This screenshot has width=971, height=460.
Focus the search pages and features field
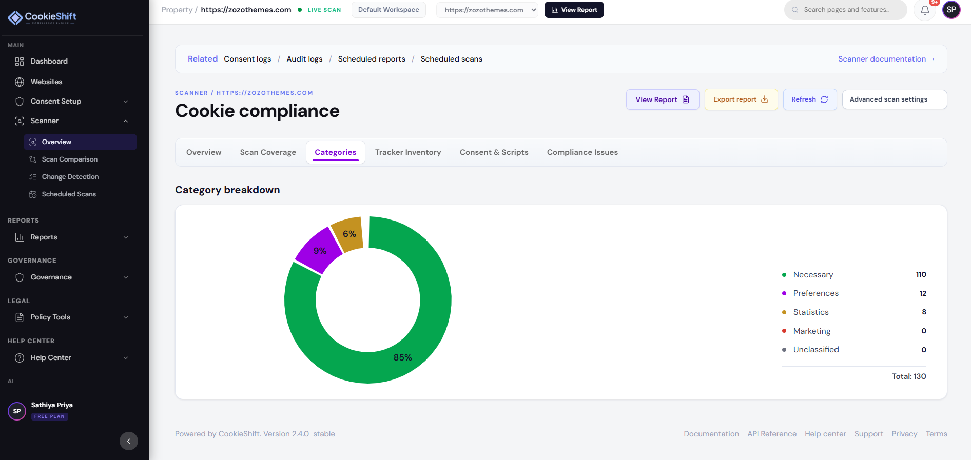pyautogui.click(x=846, y=10)
